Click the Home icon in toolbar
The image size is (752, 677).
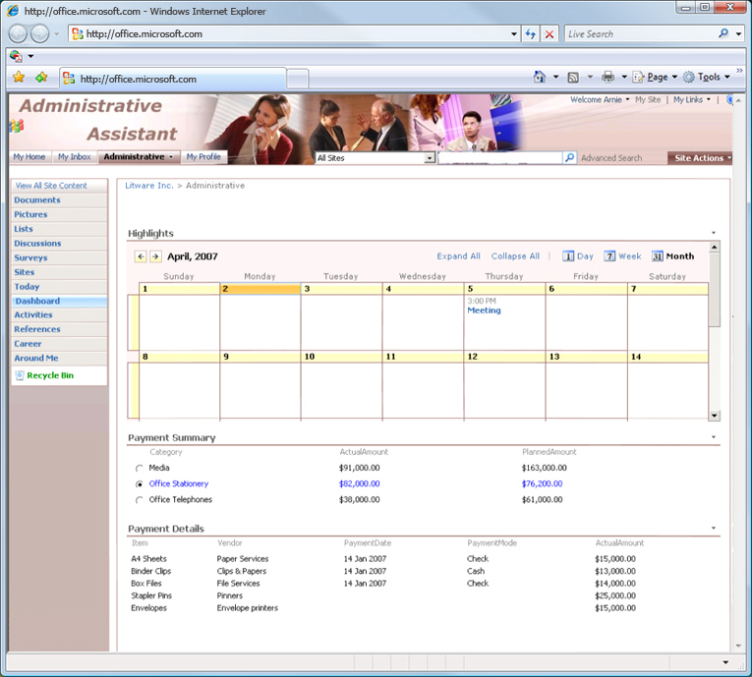tap(539, 77)
